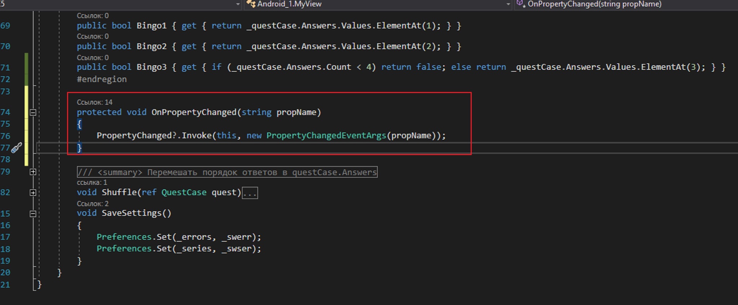Click the method icon beside OnPropertyChanged member
Image resolution: width=738 pixels, height=305 pixels.
520,4
